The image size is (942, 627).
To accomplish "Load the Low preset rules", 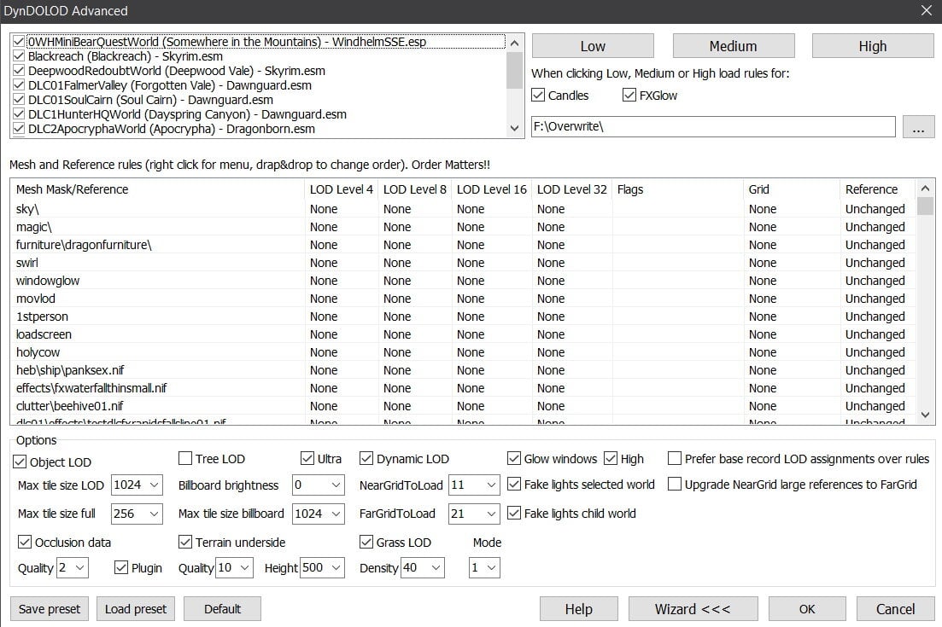I will pyautogui.click(x=593, y=46).
